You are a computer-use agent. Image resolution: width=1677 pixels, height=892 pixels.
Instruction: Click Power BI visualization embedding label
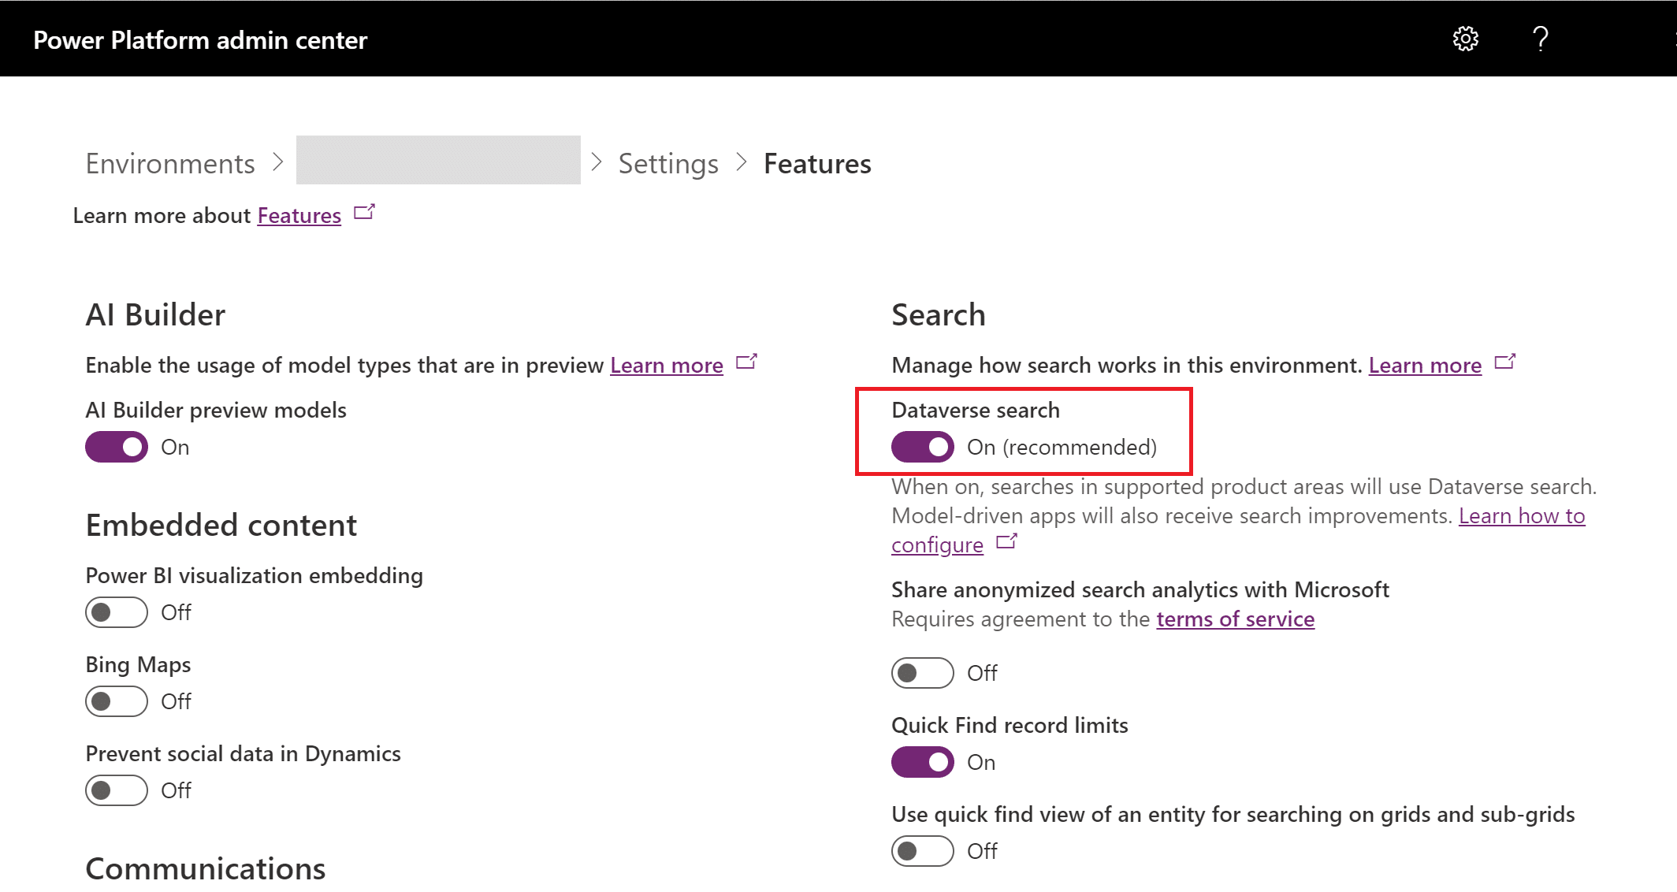click(x=254, y=575)
